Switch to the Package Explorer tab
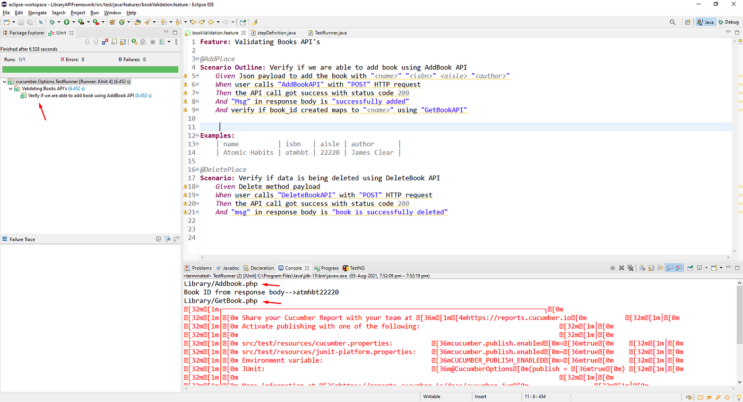 tap(23, 33)
